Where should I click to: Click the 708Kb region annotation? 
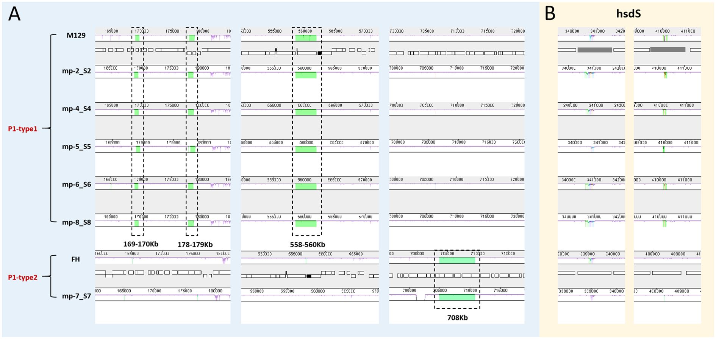click(x=457, y=318)
